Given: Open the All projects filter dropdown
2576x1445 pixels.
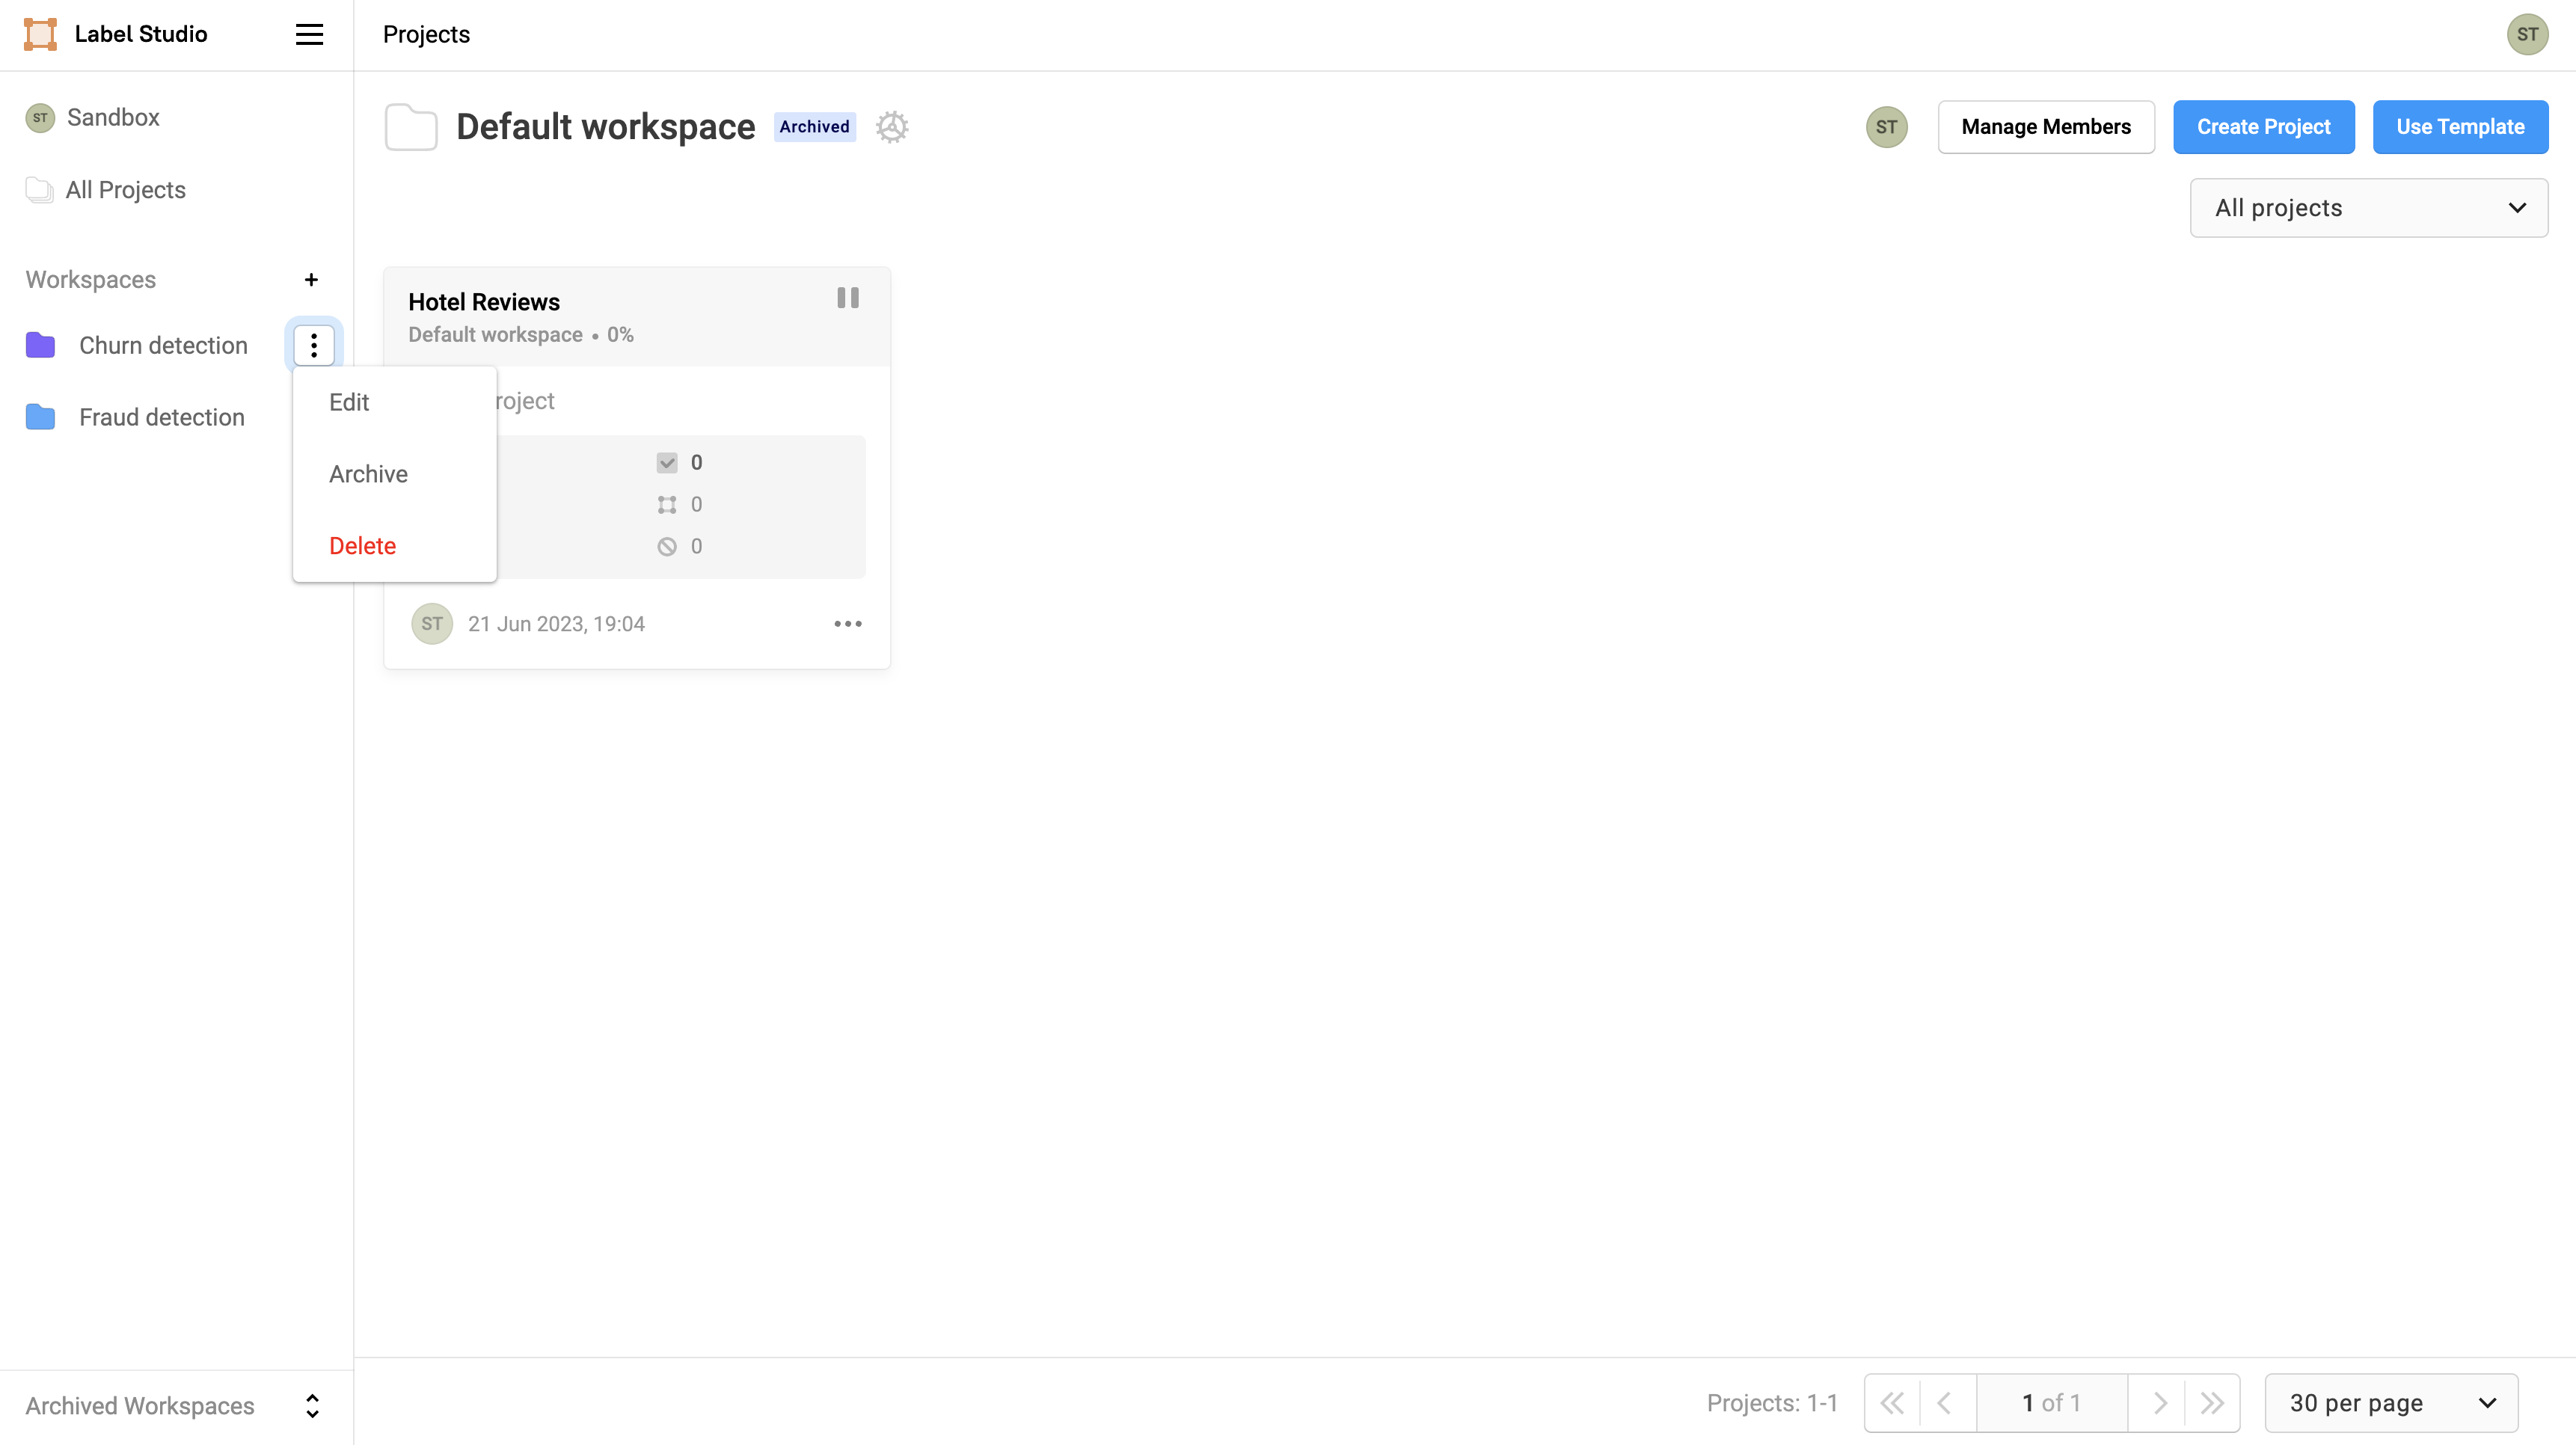Looking at the screenshot, I should 2367,208.
